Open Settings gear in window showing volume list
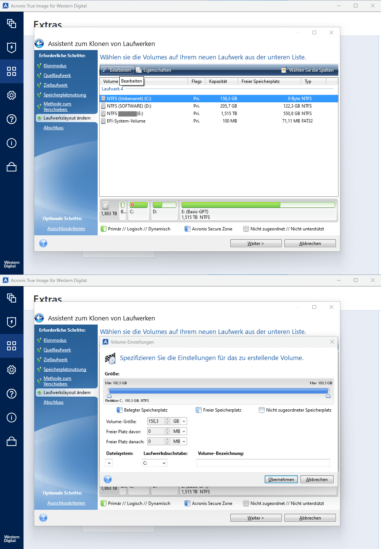The height and width of the screenshot is (549, 381). (x=12, y=95)
